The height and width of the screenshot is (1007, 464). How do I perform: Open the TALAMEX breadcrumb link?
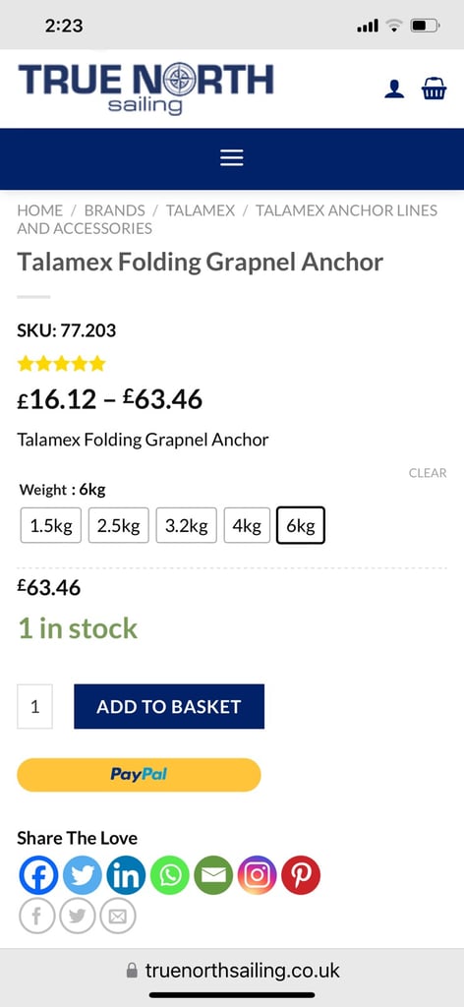(201, 210)
